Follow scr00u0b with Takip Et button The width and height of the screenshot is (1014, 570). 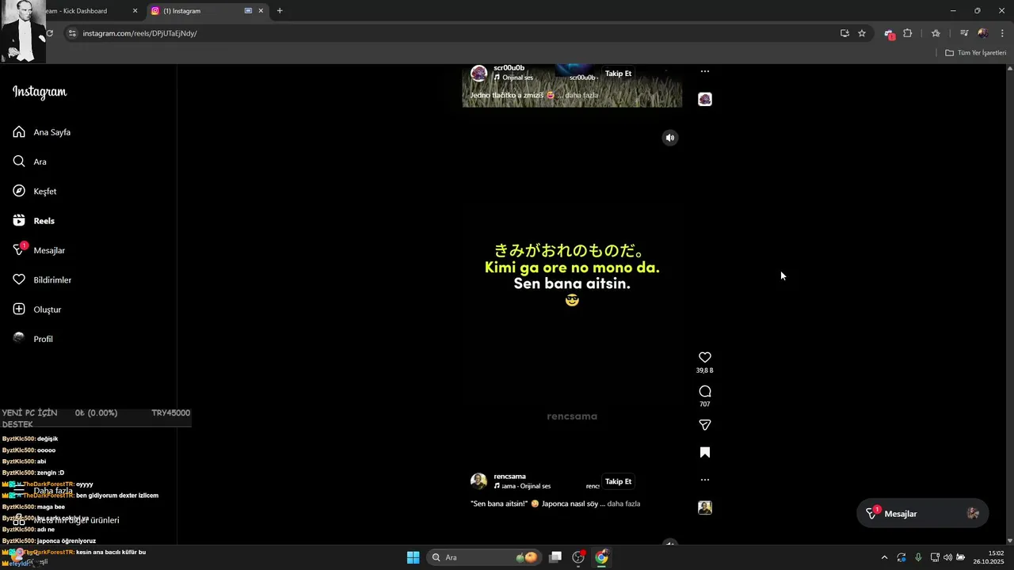(x=618, y=74)
